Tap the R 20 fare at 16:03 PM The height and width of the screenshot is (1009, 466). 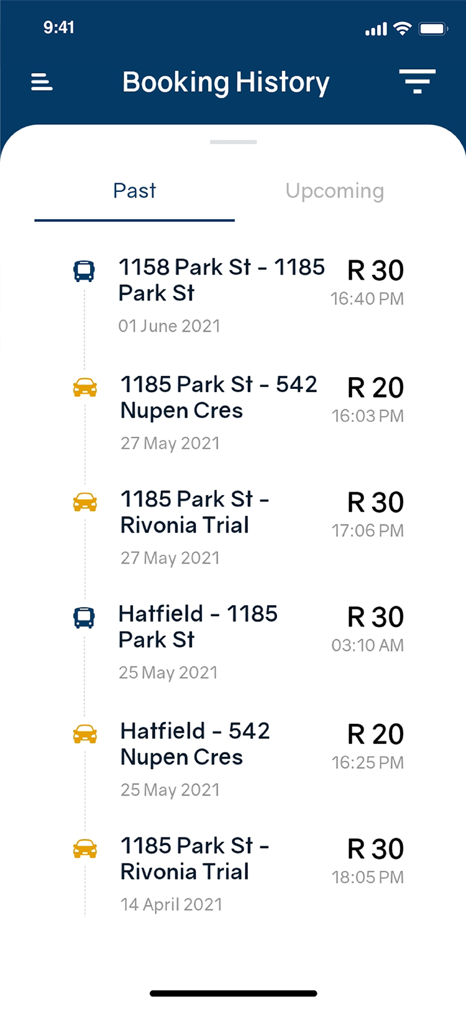[375, 388]
